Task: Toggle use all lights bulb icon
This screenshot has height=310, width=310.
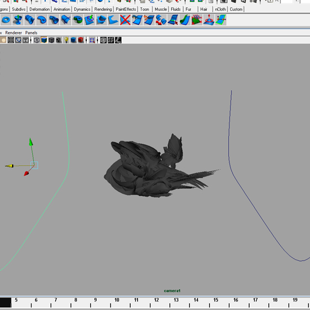Action: point(67,40)
